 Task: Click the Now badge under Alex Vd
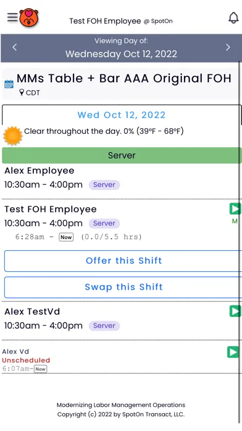click(40, 369)
